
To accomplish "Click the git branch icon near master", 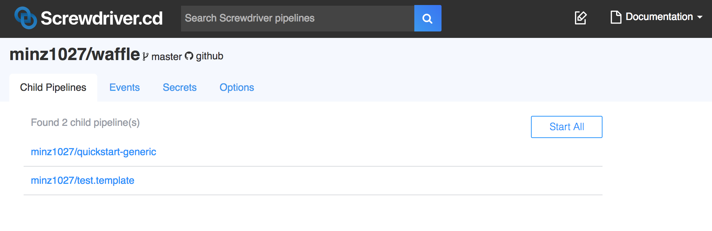I will point(145,56).
